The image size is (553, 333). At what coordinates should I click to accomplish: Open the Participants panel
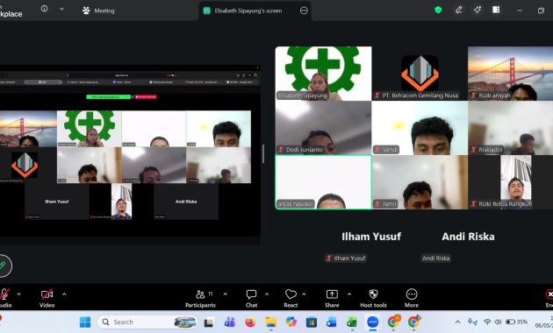click(201, 299)
